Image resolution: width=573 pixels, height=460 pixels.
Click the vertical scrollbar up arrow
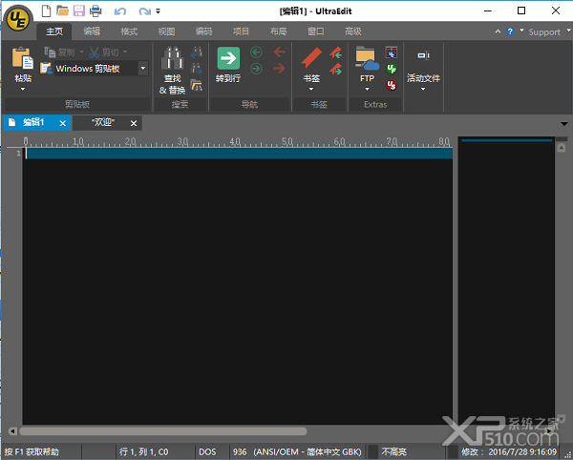[x=562, y=148]
